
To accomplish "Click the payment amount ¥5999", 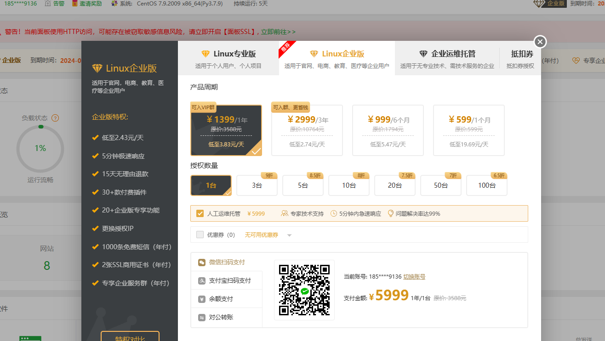I will coord(389,295).
